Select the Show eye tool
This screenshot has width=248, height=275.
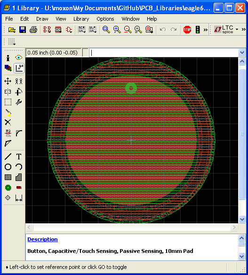(19, 57)
